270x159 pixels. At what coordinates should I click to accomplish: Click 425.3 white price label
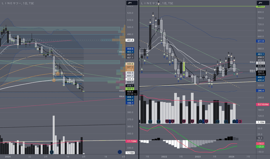pyautogui.click(x=130, y=79)
